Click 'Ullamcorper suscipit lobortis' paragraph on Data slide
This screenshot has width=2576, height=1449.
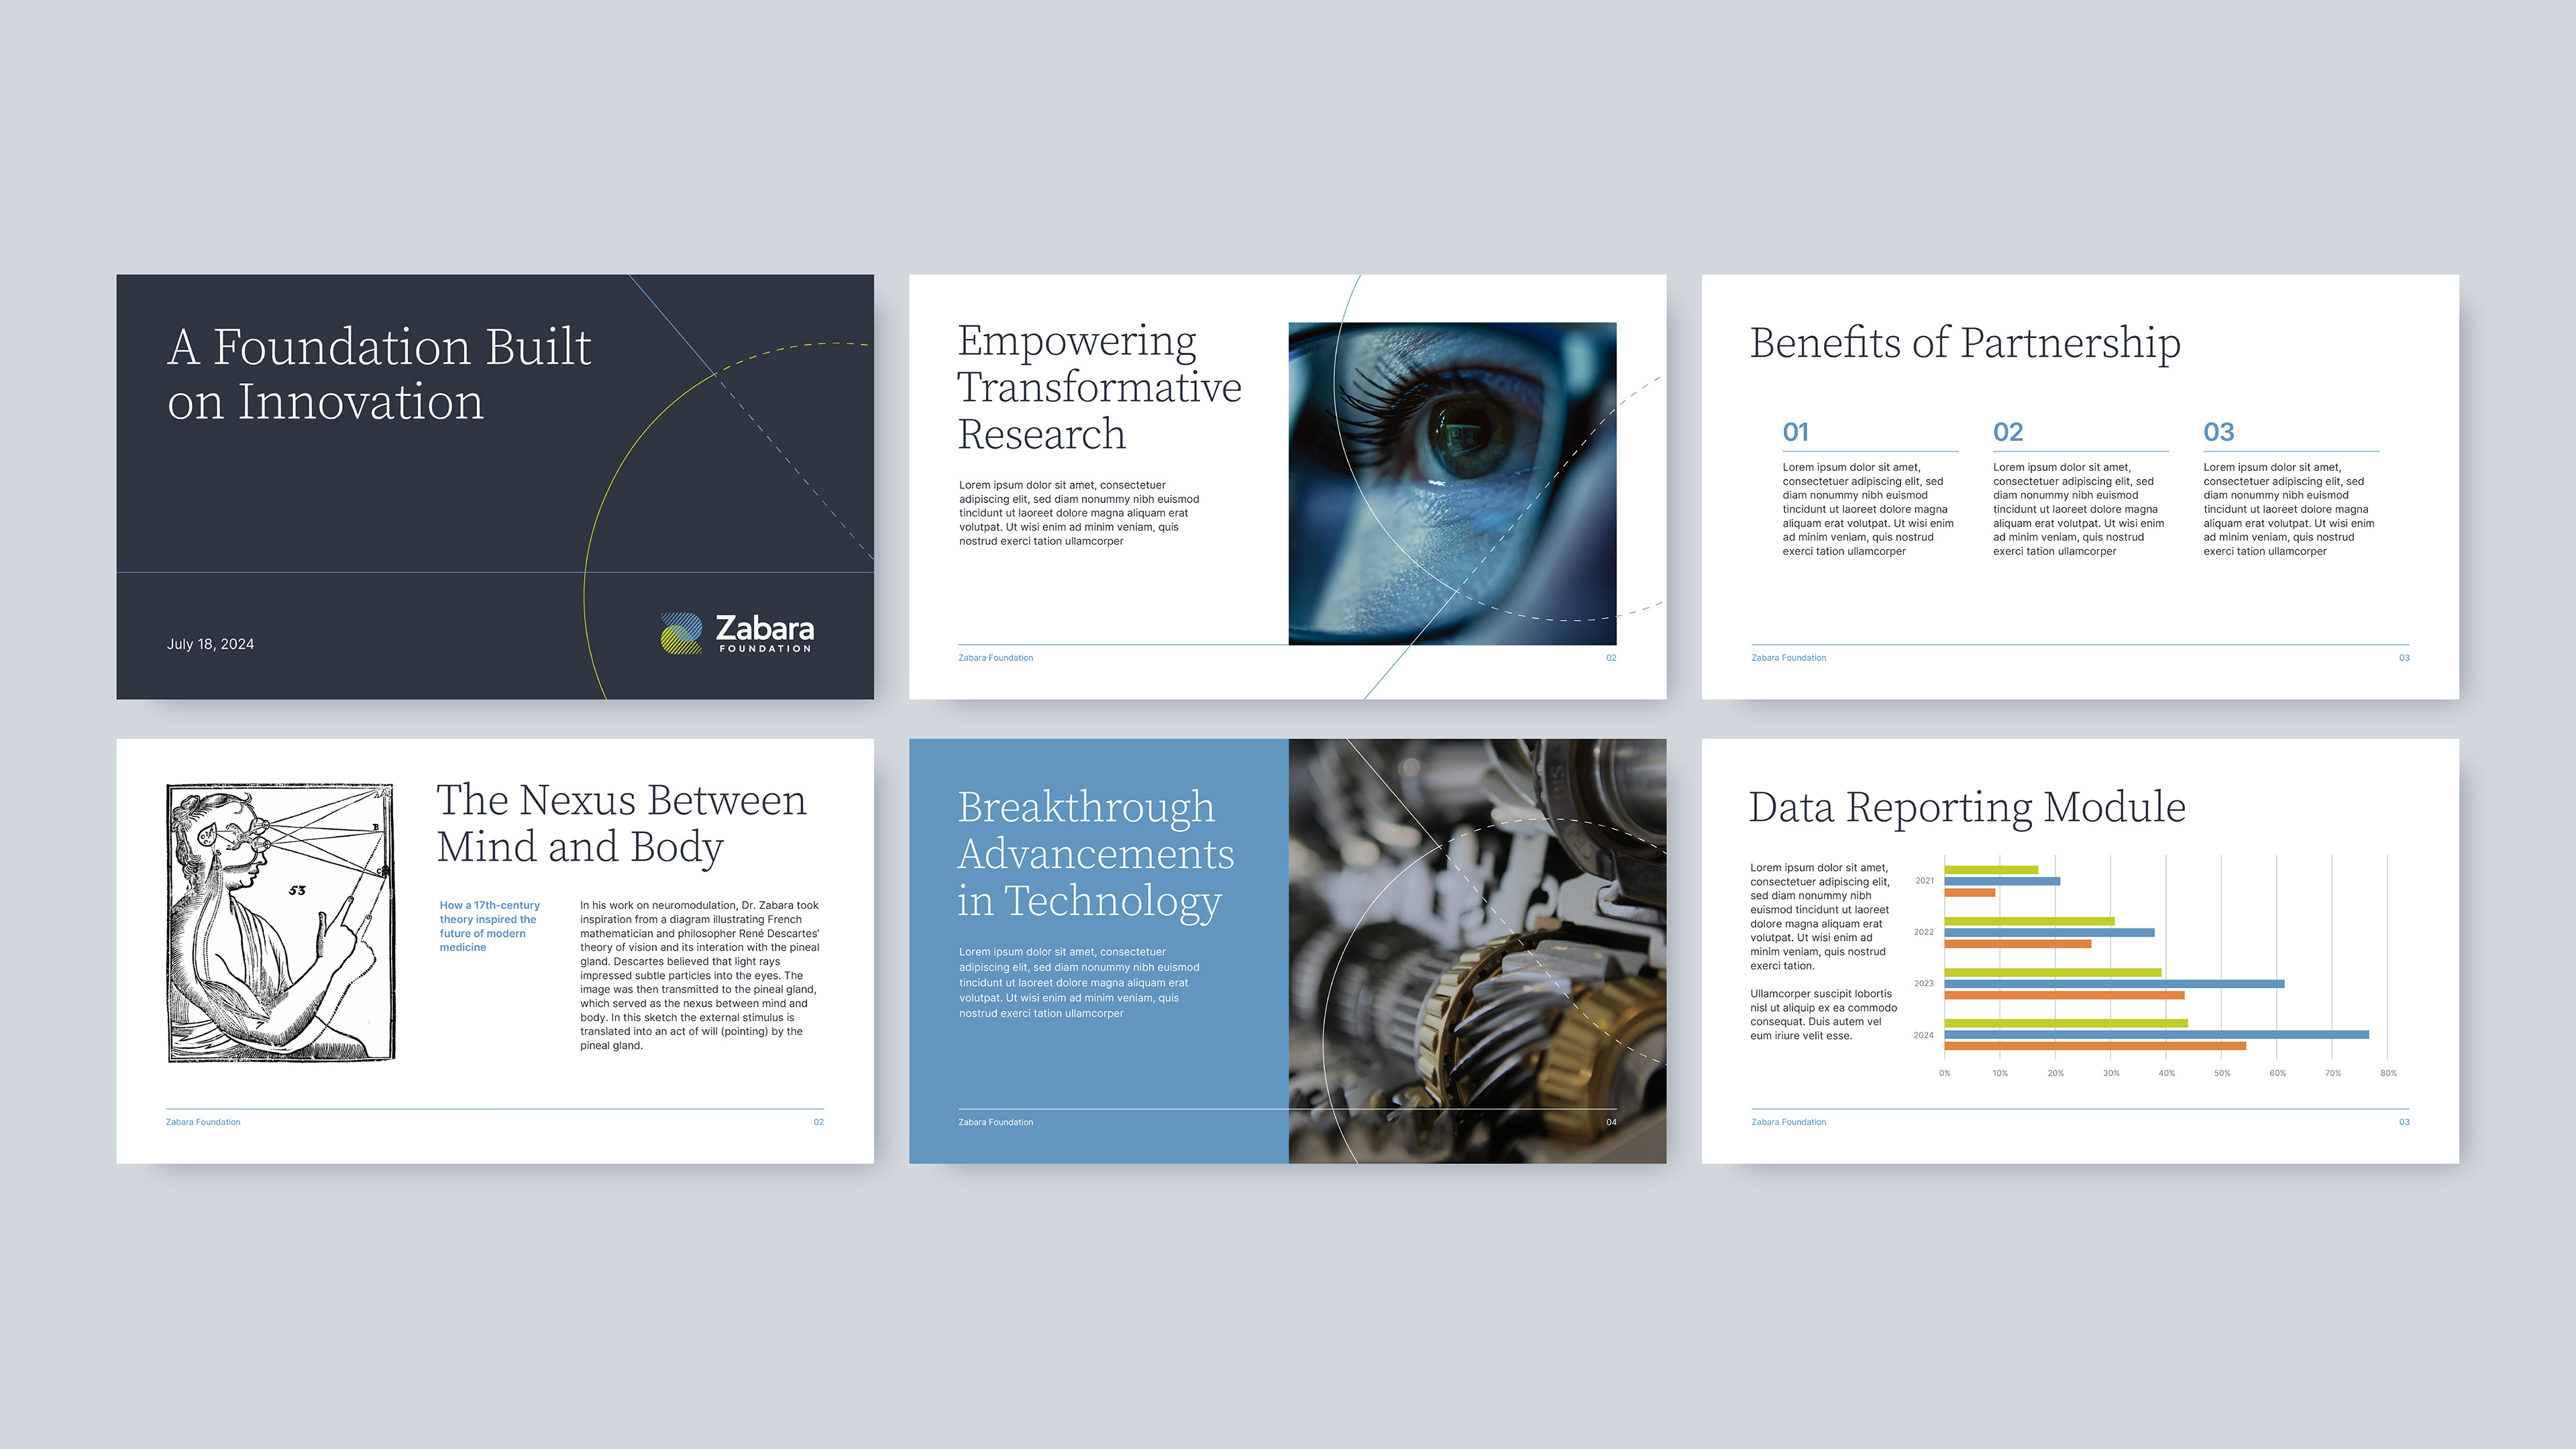[1823, 1015]
